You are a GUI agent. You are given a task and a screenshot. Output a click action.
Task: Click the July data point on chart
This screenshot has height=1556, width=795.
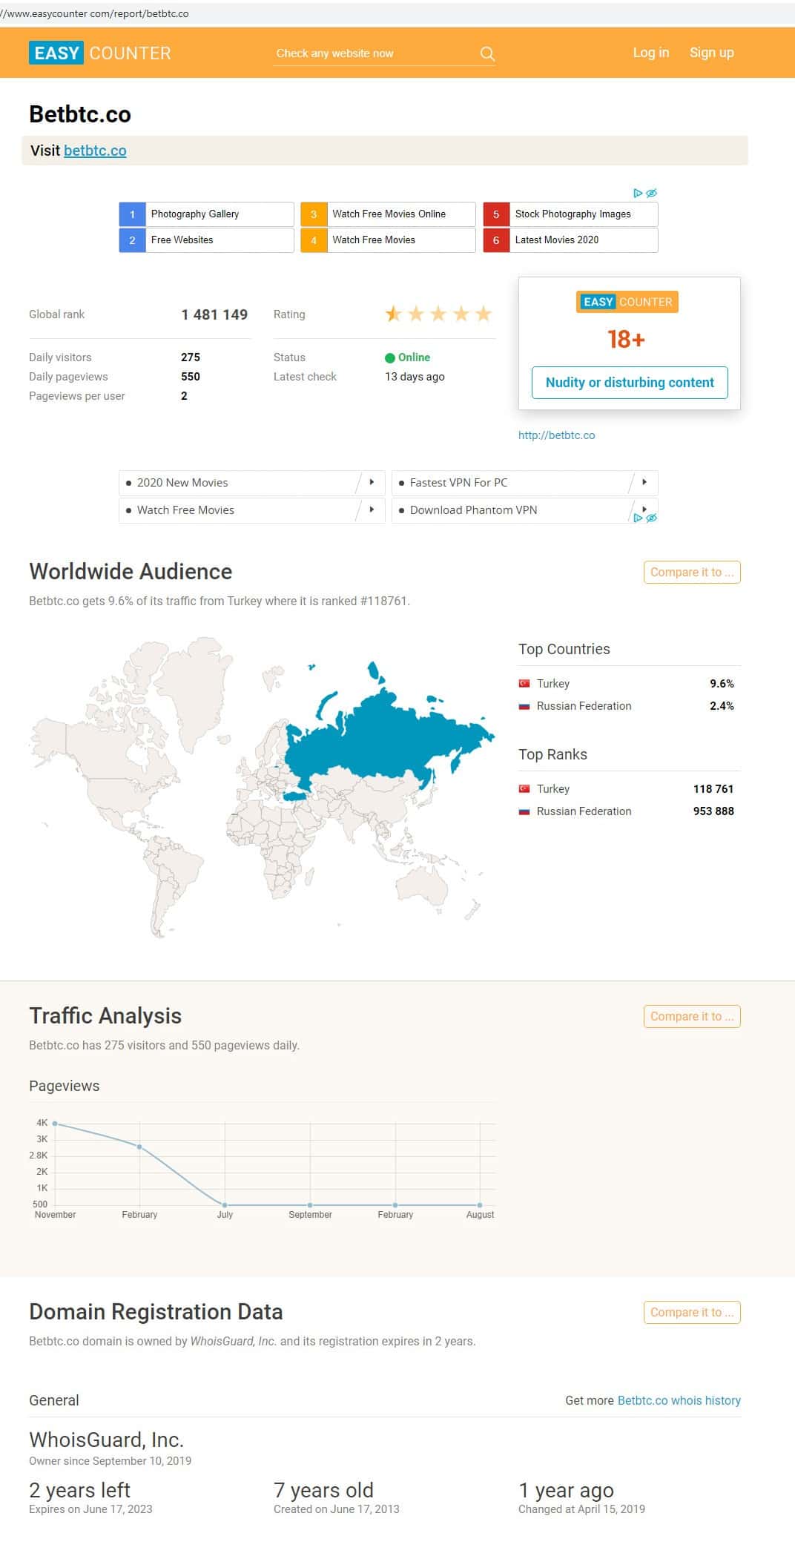(x=225, y=1205)
